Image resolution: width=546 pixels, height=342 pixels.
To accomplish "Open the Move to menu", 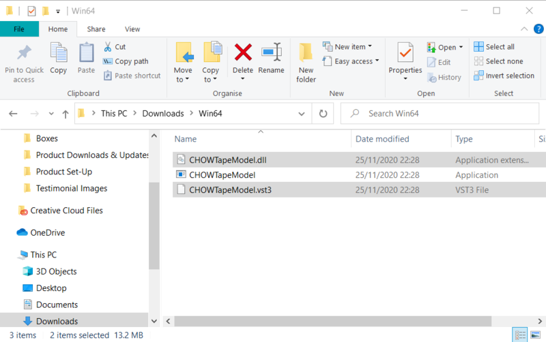I will pyautogui.click(x=183, y=63).
